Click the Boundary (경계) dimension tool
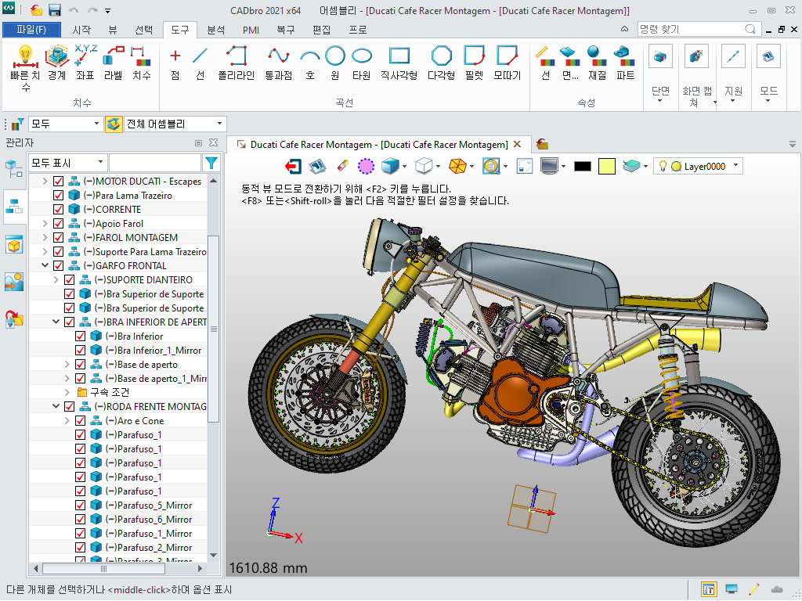802x601 pixels. tap(56, 63)
